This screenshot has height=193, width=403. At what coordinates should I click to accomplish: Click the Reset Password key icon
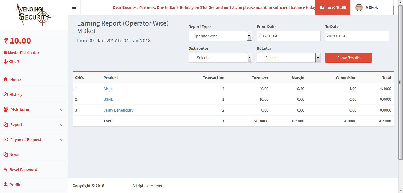click(x=5, y=169)
